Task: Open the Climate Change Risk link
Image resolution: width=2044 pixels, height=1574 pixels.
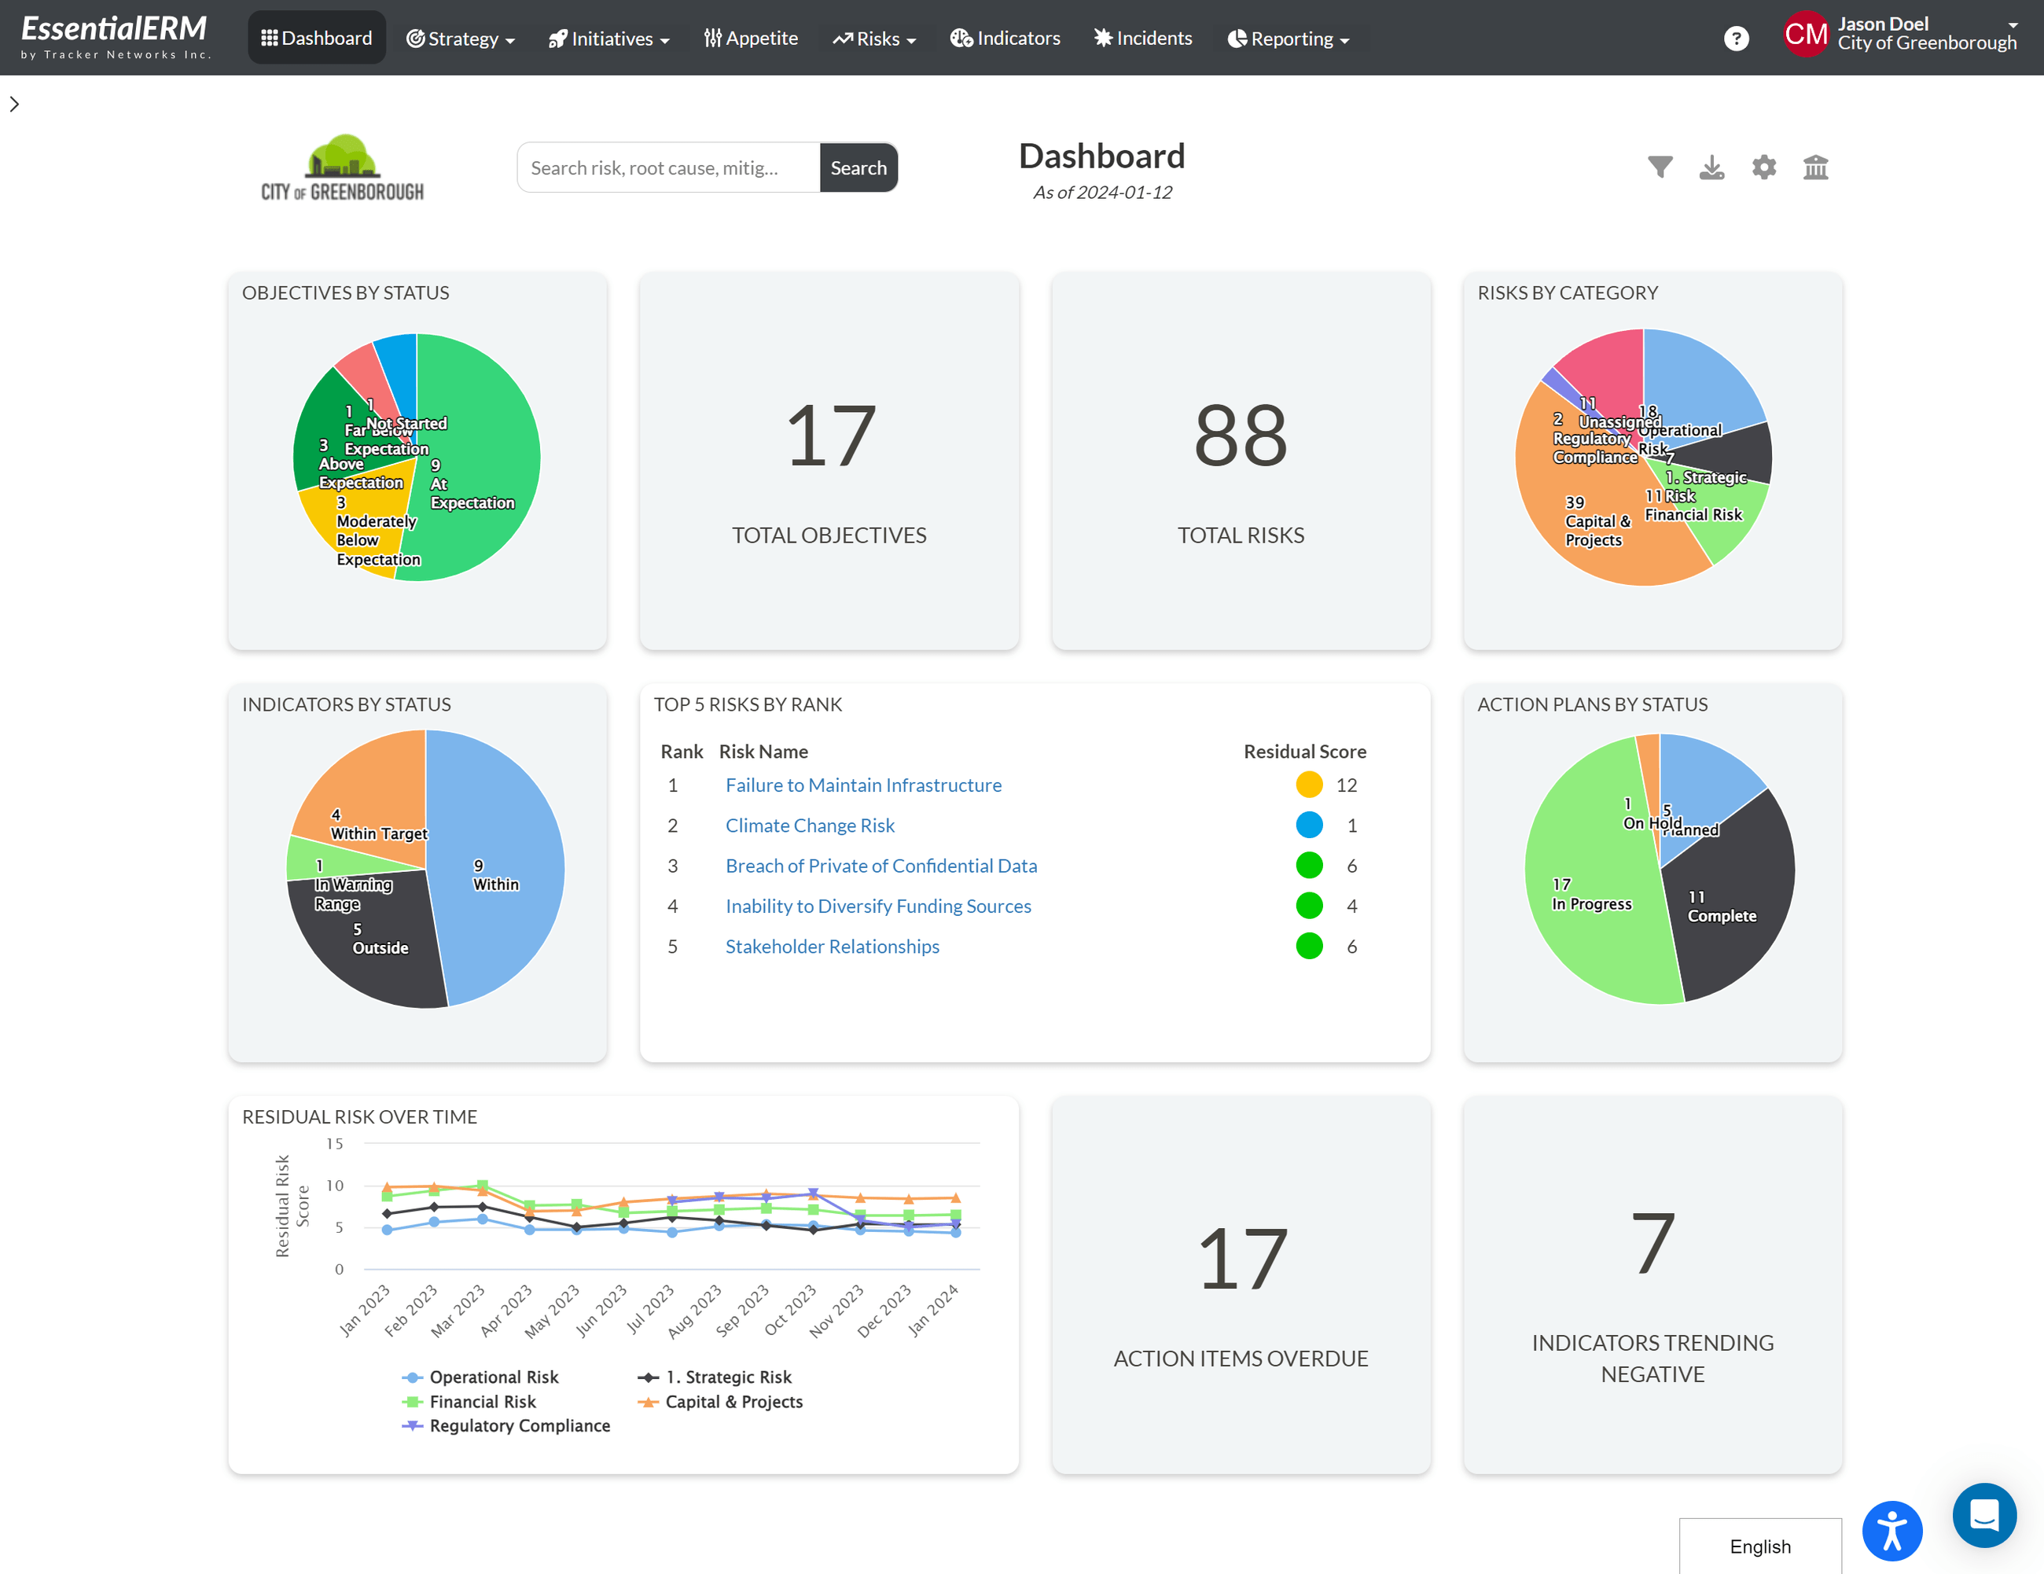Action: [810, 826]
